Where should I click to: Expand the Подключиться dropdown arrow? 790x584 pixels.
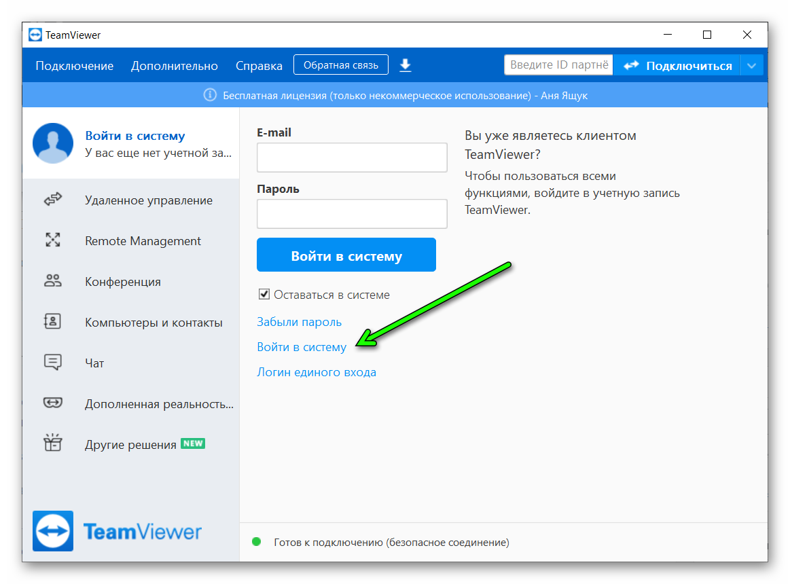coord(751,65)
